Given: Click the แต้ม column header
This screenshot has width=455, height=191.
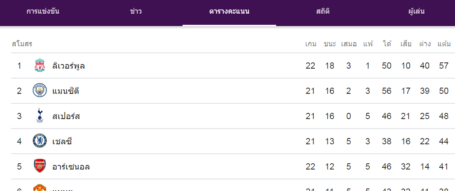Looking at the screenshot, I should point(444,44).
